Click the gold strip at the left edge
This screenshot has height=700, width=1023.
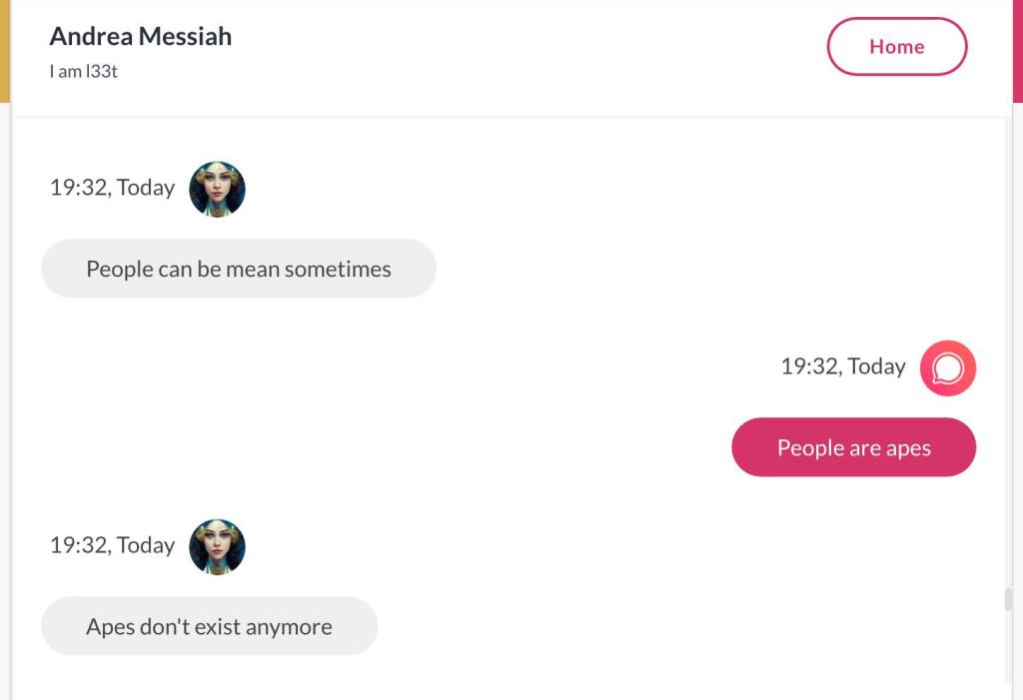pos(5,50)
